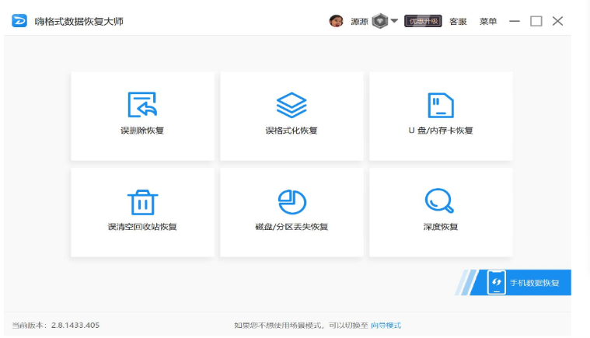Choose the 磁盘/分区丢失恢复 pie chart icon
590x338 pixels.
(x=292, y=201)
